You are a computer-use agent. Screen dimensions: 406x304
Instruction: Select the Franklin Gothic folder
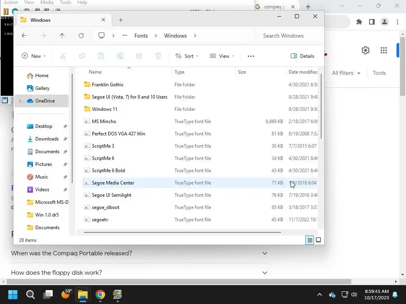200,85
